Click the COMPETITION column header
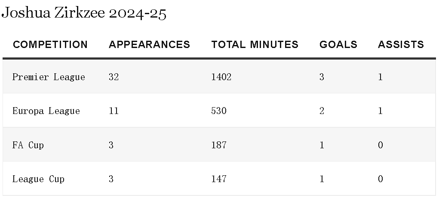Viewport: 439px width, 198px height. pos(50,45)
